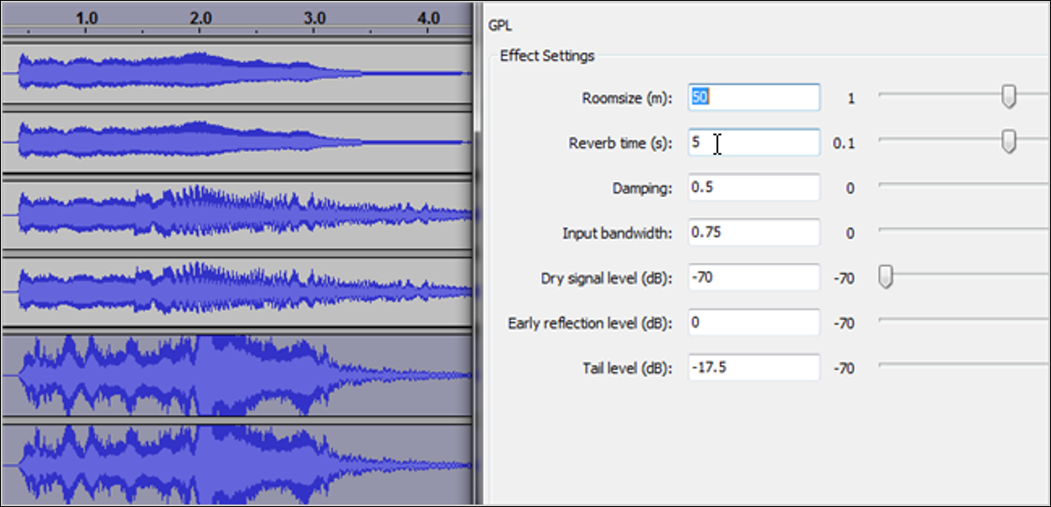Click the second track's top waveform channel
The height and width of the screenshot is (507, 1051).
click(236, 213)
